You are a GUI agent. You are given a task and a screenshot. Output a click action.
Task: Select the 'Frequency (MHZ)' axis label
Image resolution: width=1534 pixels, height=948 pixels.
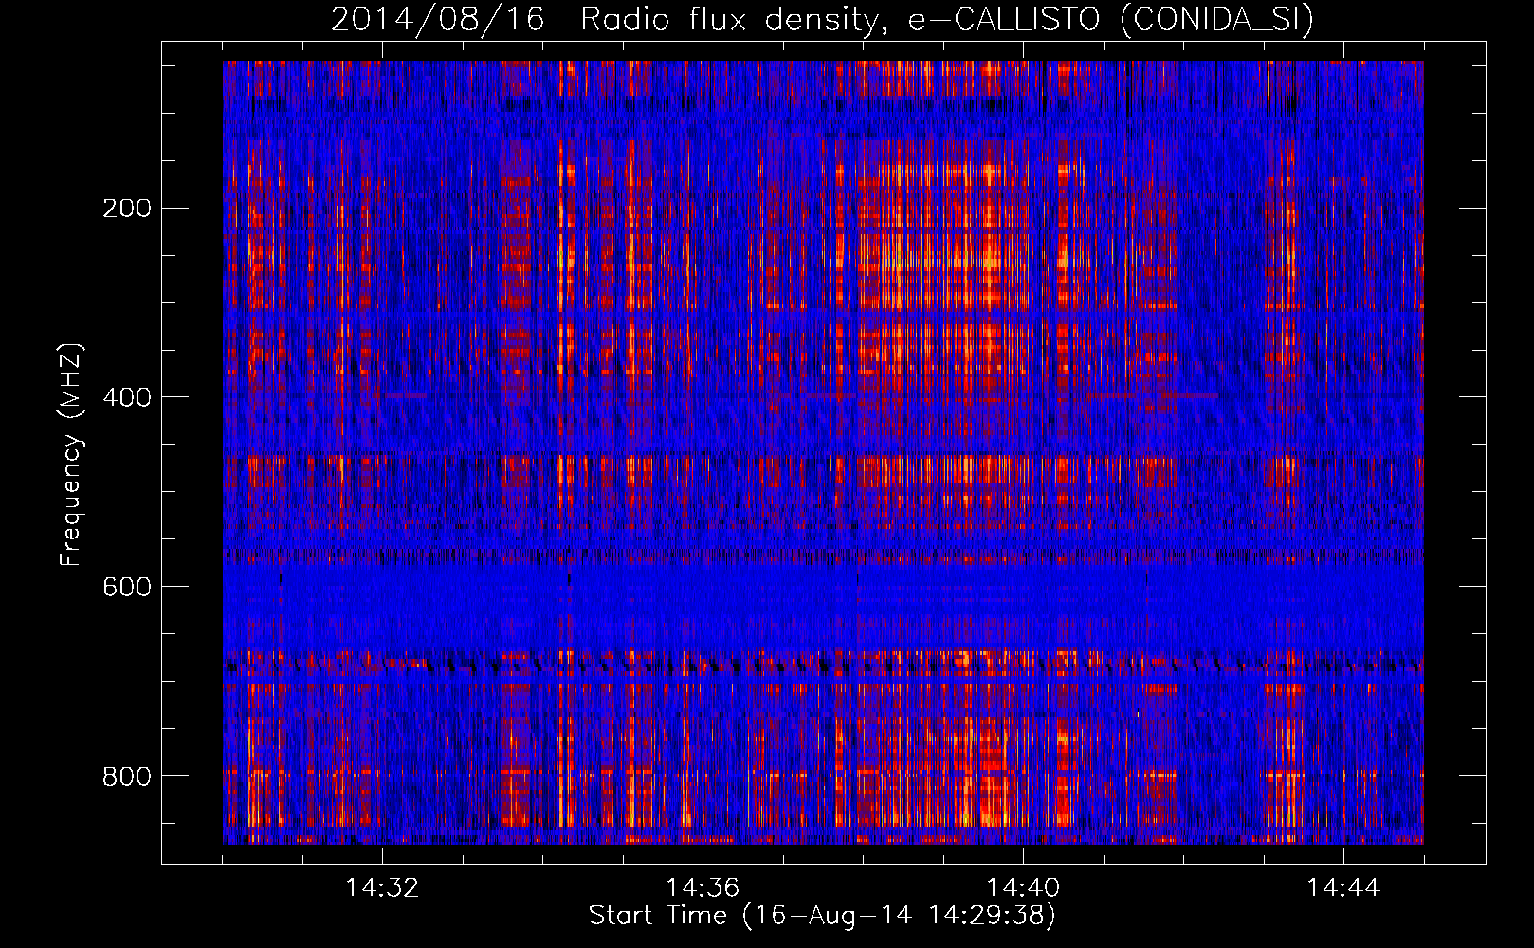click(x=71, y=455)
